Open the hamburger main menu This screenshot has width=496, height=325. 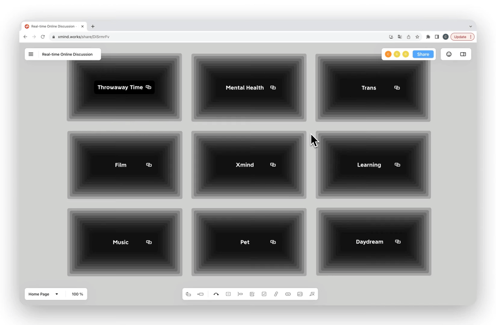pyautogui.click(x=31, y=54)
